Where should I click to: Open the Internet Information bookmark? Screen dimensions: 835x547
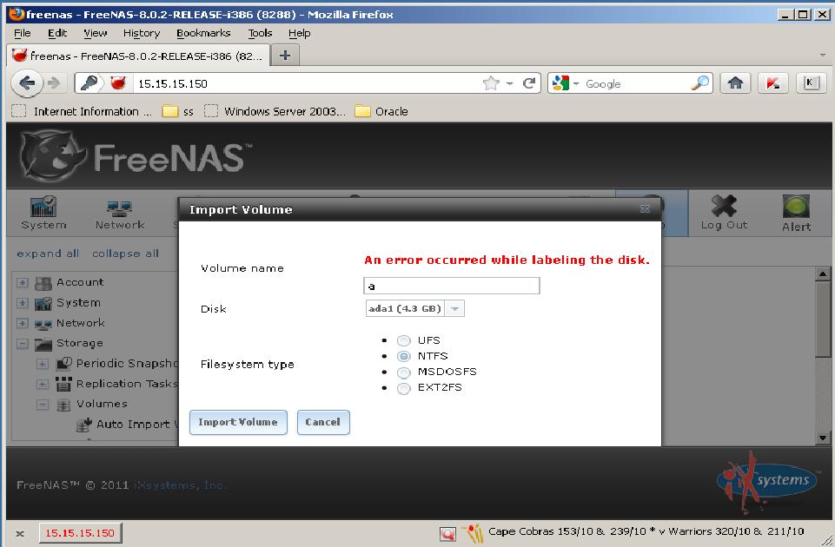[x=82, y=111]
